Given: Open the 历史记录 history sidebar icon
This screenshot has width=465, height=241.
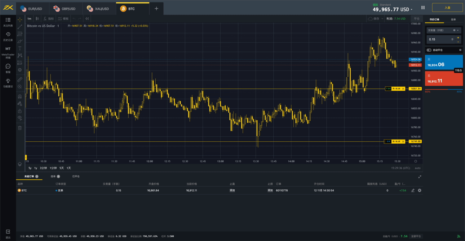Looking at the screenshot, I should coord(8,36).
